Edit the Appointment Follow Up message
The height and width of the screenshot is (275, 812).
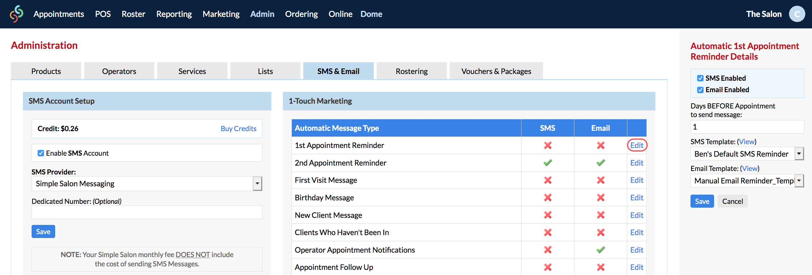[637, 267]
